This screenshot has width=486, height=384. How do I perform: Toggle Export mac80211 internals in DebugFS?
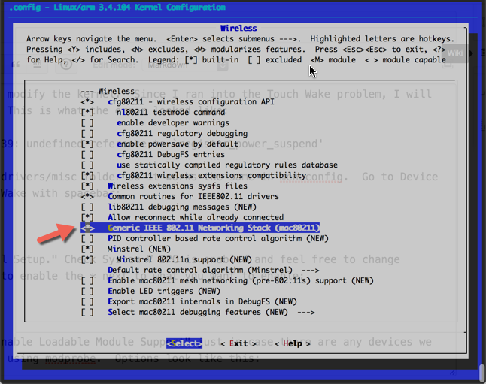[87, 302]
